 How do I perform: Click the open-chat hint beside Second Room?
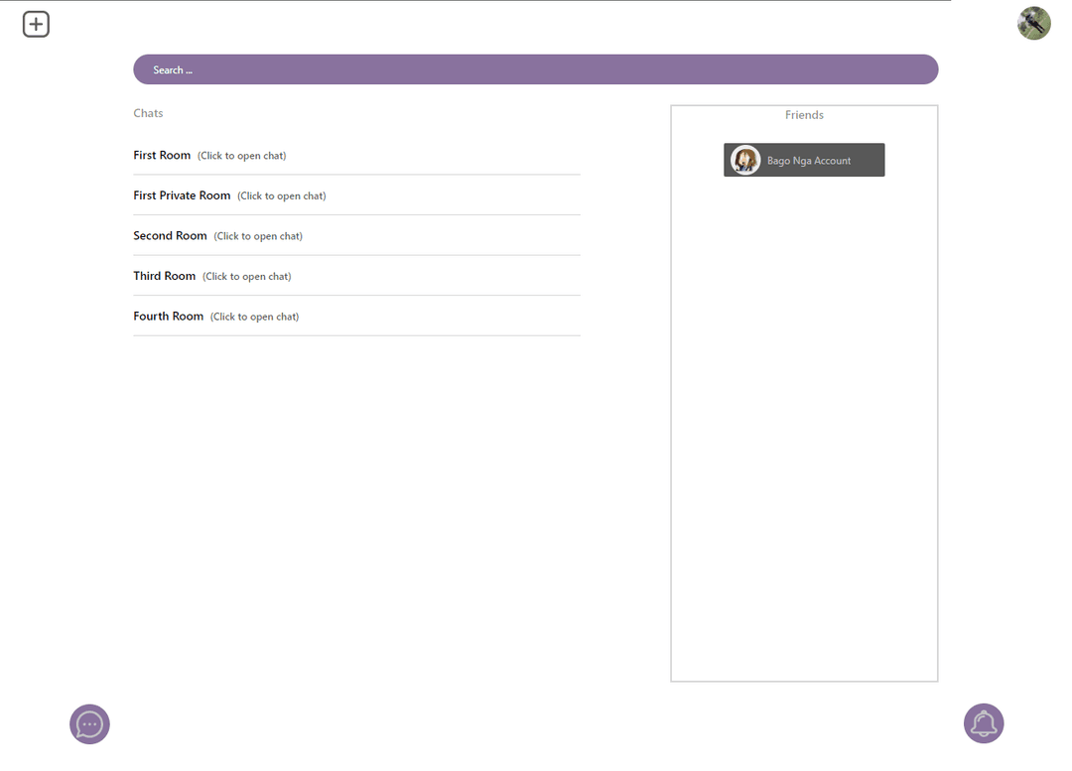pyautogui.click(x=258, y=236)
